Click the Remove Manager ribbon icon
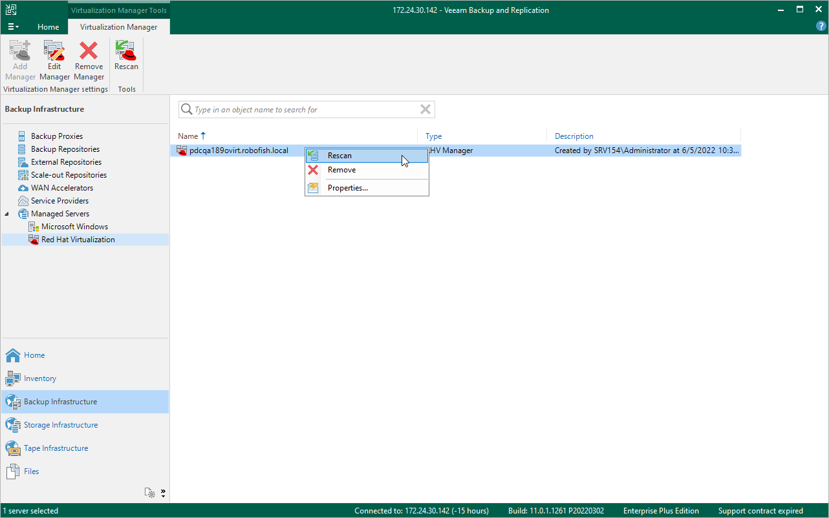Image resolution: width=829 pixels, height=518 pixels. 89,50
